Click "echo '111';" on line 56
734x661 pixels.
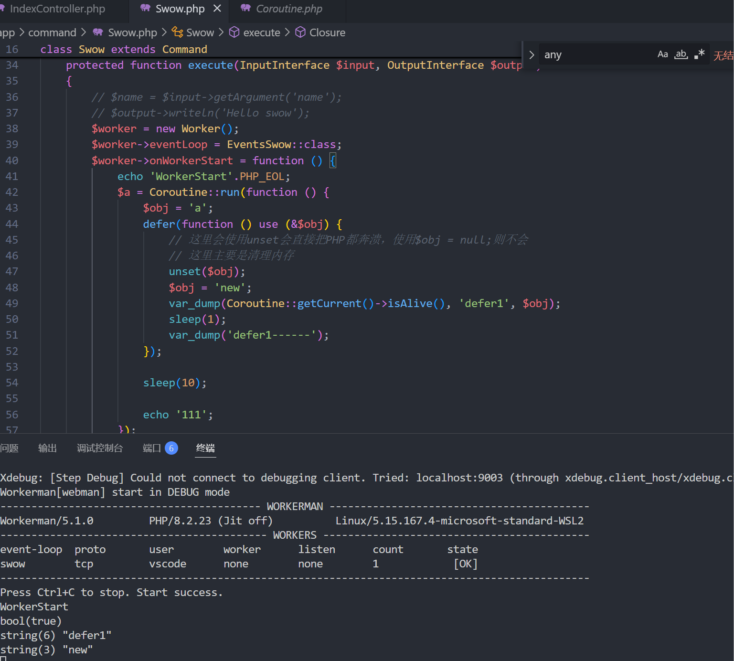178,415
